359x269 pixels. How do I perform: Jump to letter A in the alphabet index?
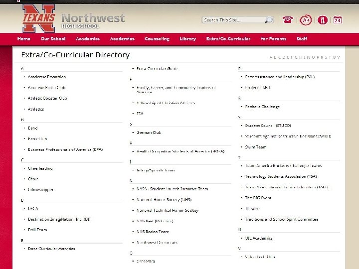(271, 57)
